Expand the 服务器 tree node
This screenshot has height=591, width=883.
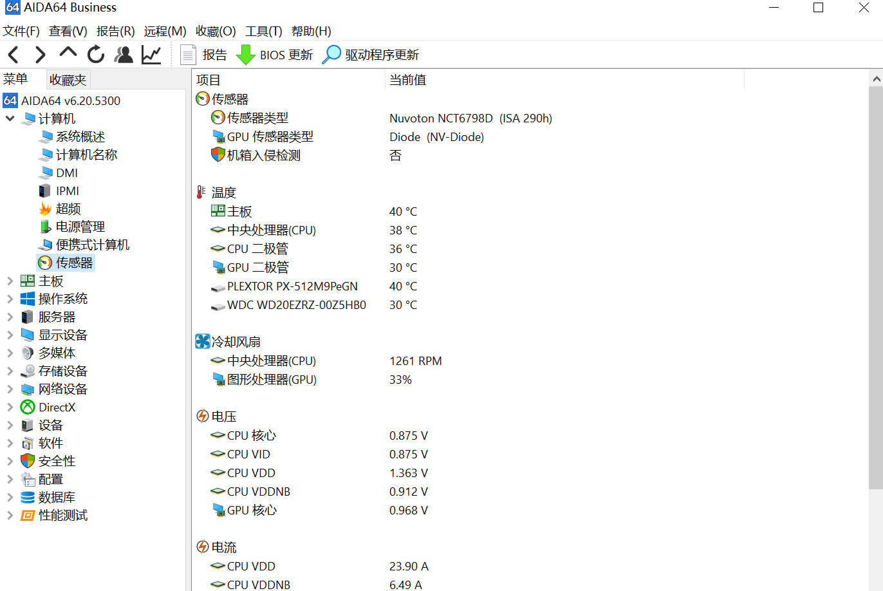(10, 317)
